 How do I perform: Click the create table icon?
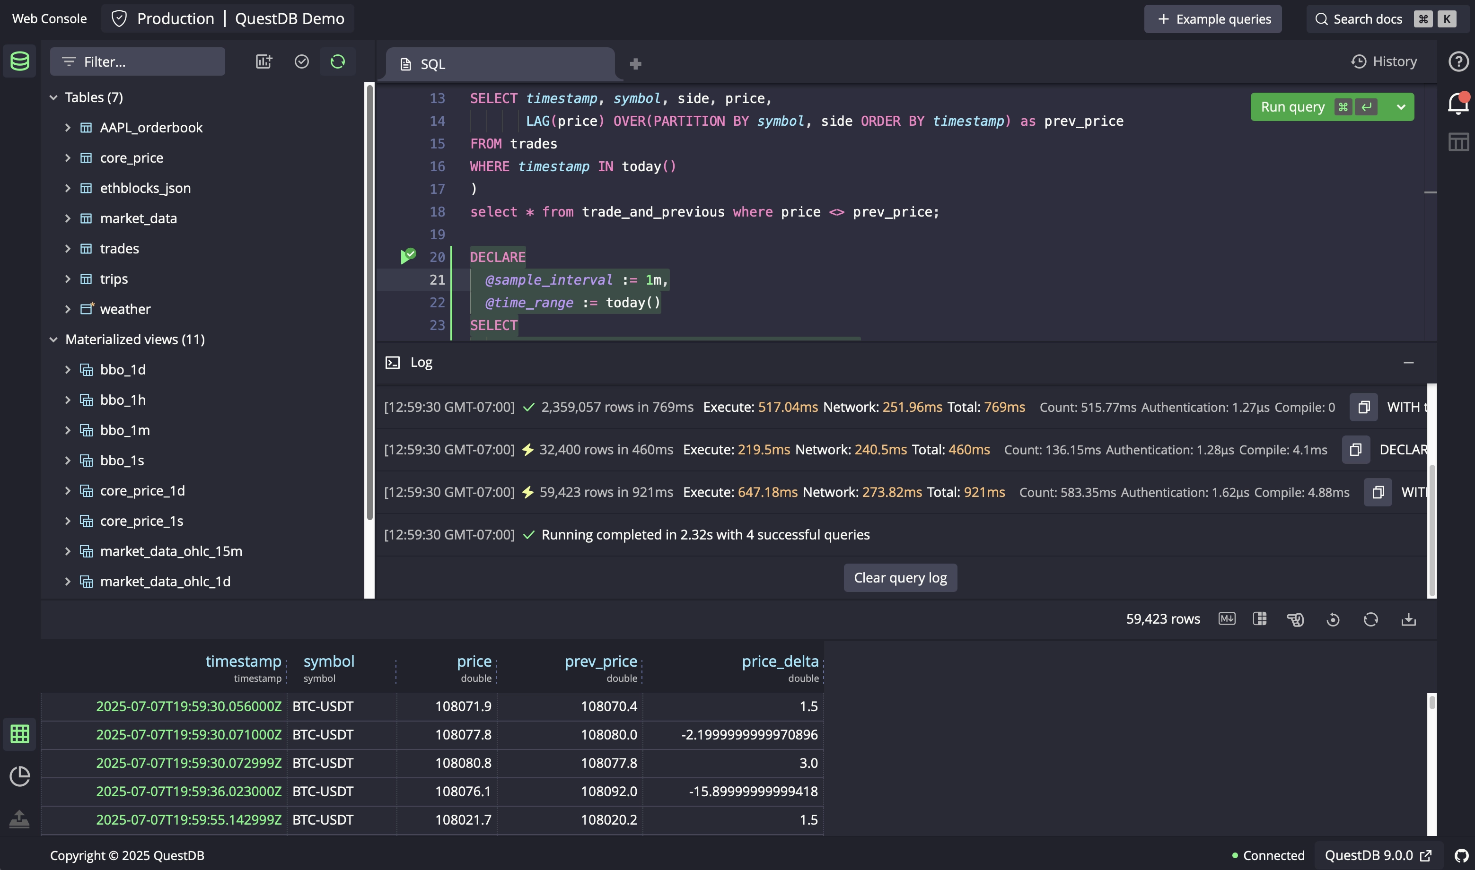point(264,61)
